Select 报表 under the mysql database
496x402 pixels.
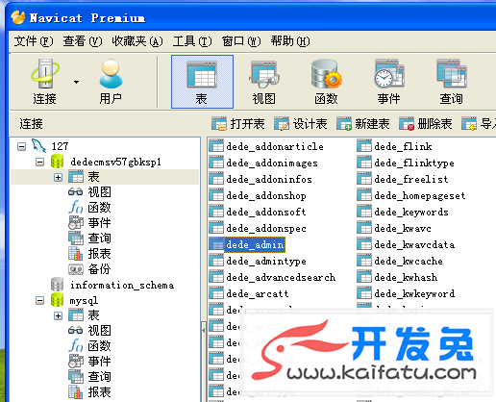coord(89,392)
